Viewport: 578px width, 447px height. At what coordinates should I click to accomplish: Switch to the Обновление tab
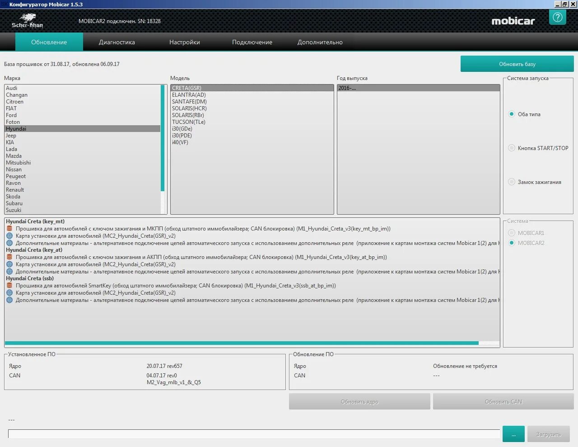[x=49, y=42]
